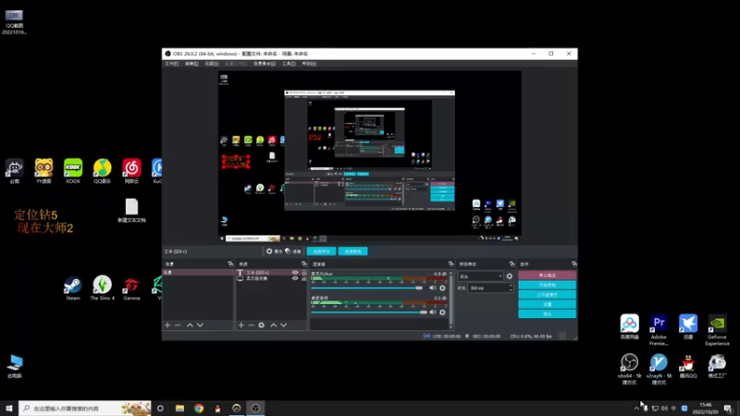This screenshot has height=416, width=740.
Task: Click Exit button in Controls panel
Action: 547,313
